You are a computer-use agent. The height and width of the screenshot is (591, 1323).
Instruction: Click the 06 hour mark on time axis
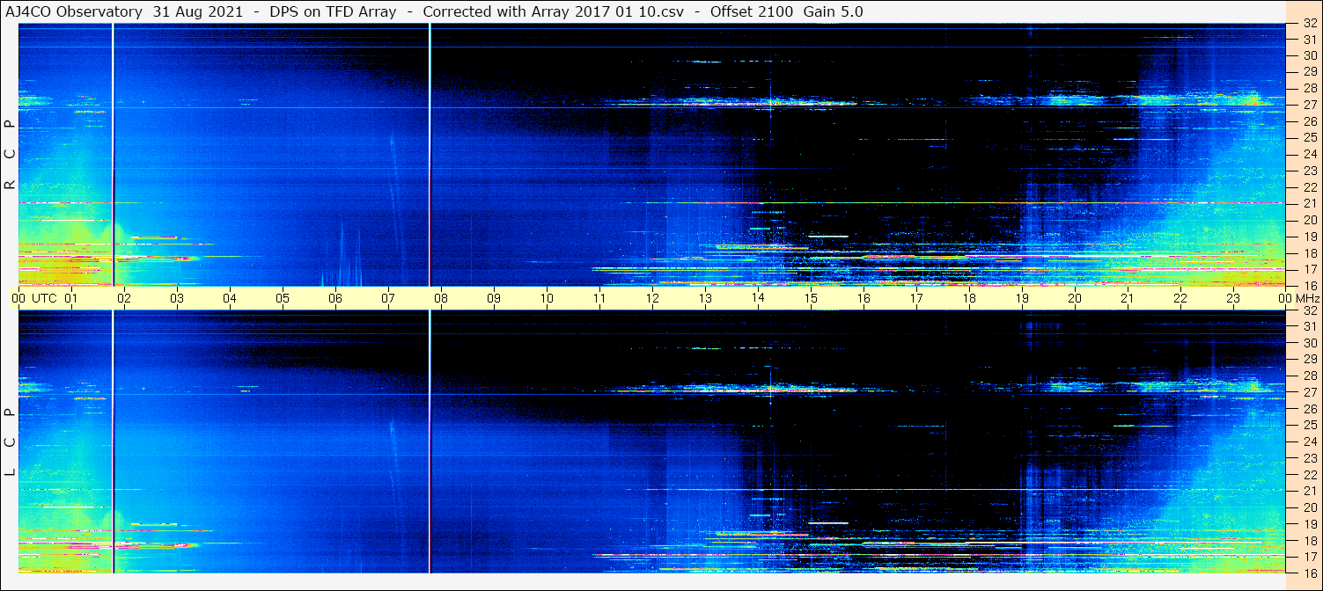click(335, 298)
